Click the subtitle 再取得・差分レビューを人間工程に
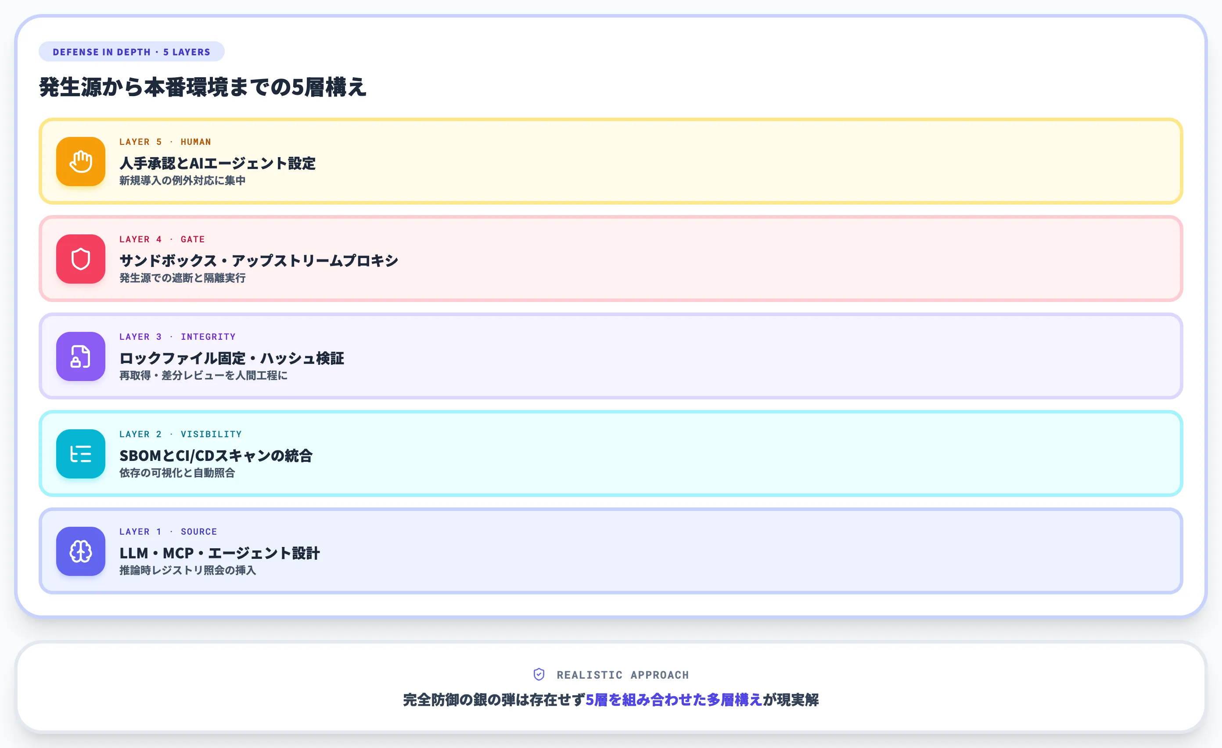Viewport: 1222px width, 748px height. 203,375
